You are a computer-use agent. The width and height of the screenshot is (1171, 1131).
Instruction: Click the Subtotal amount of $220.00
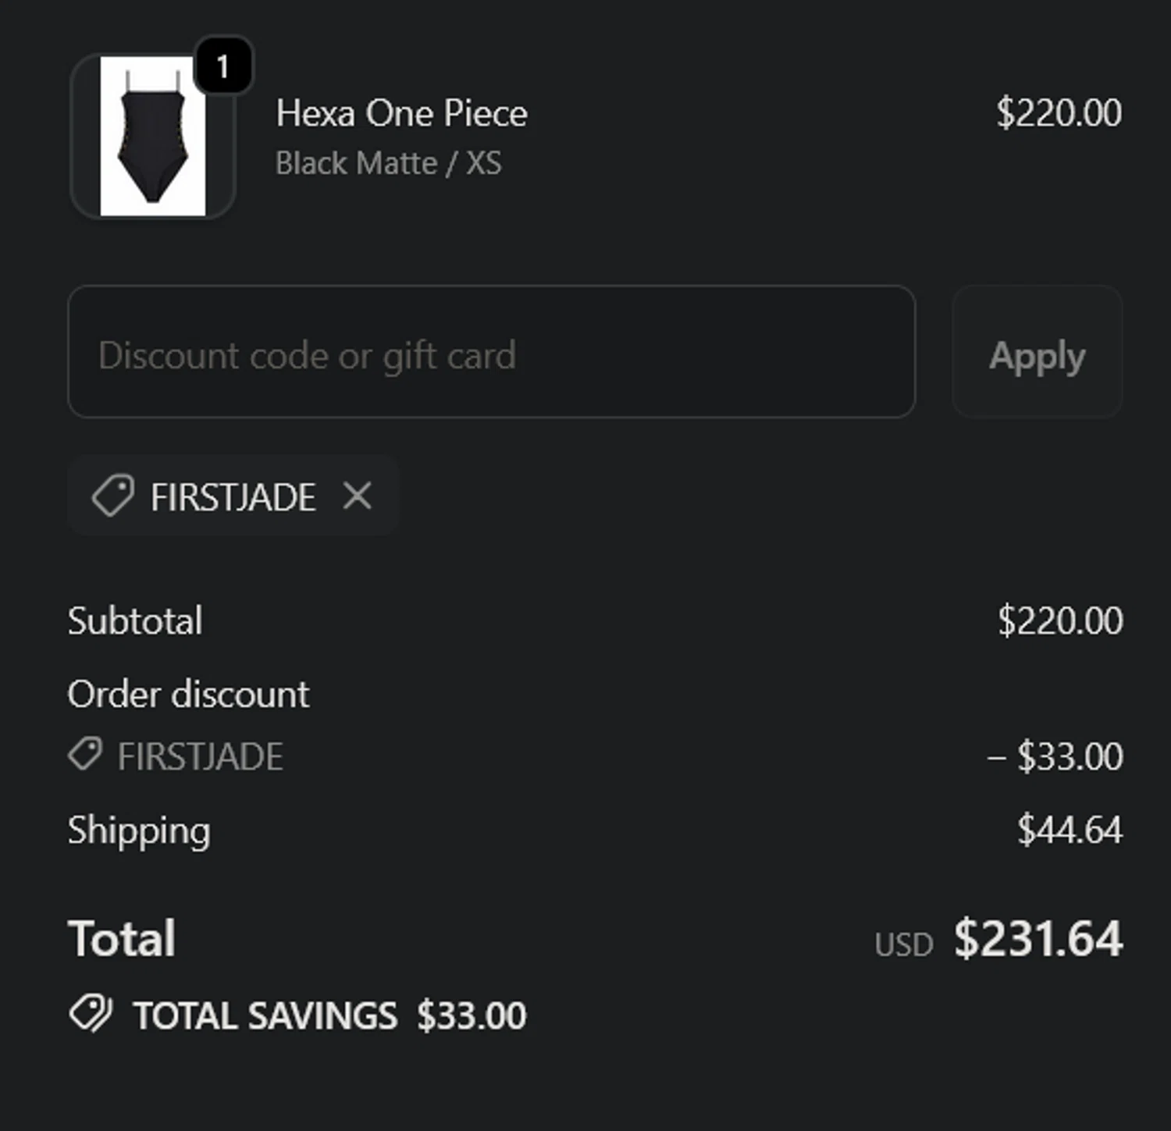[1059, 621]
